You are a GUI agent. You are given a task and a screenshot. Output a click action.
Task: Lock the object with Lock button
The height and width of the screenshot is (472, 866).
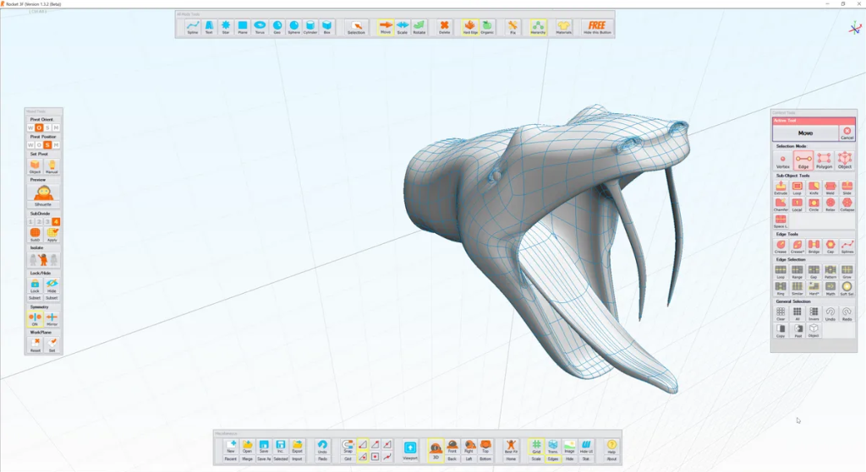coord(35,285)
